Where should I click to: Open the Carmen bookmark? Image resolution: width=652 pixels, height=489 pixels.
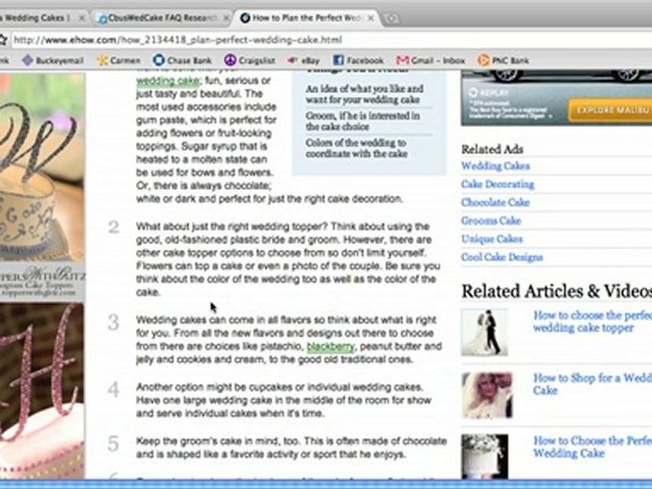click(x=118, y=60)
